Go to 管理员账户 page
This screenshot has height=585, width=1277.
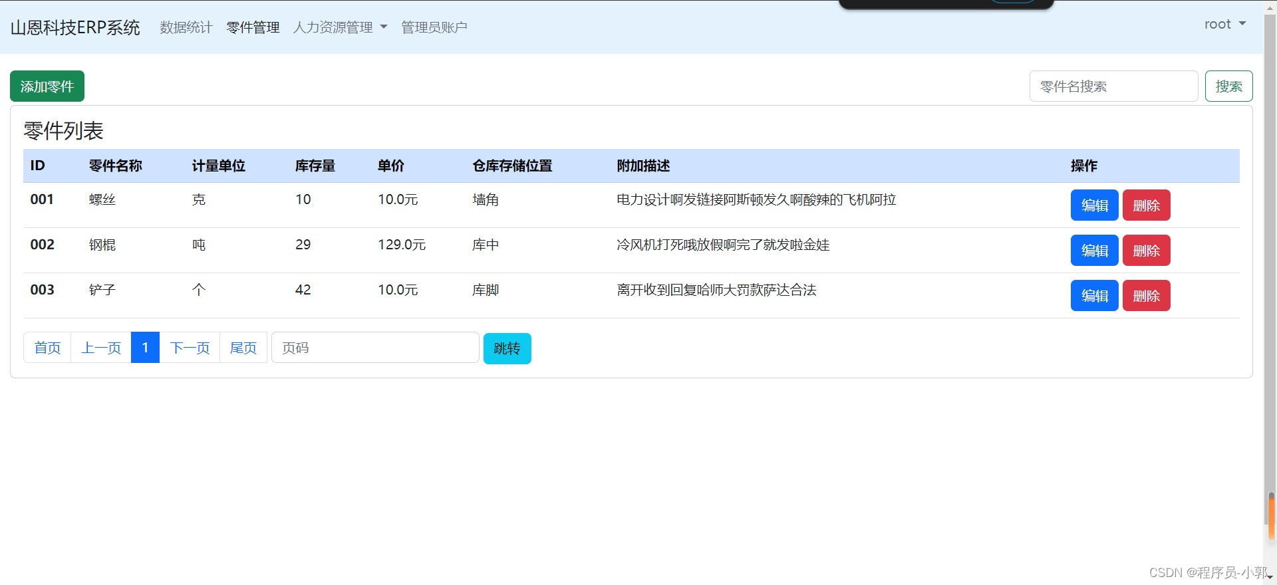(434, 27)
